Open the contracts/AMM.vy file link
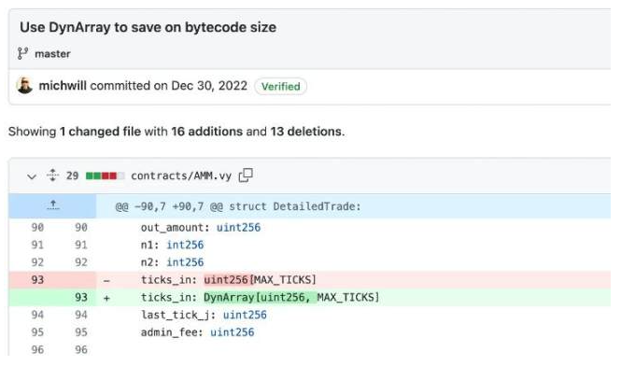Viewport: 621px width, 366px height. (181, 176)
